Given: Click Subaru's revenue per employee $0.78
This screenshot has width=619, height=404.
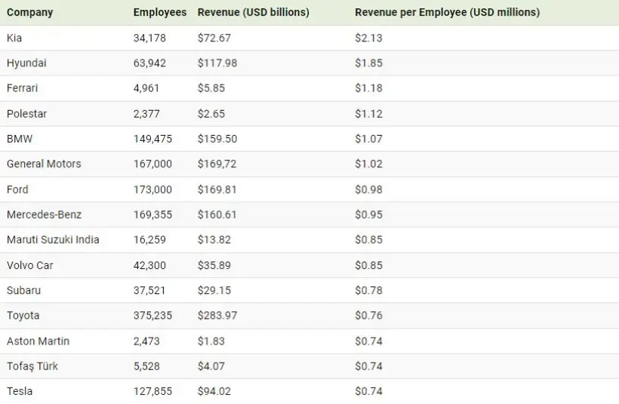Looking at the screenshot, I should click(x=368, y=290).
